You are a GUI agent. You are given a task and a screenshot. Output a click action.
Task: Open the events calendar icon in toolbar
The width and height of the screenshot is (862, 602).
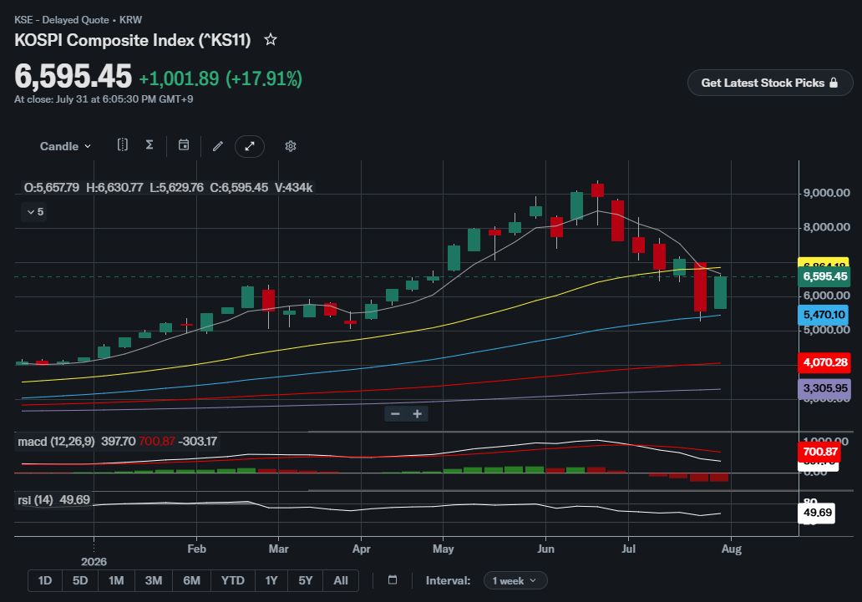click(x=184, y=145)
